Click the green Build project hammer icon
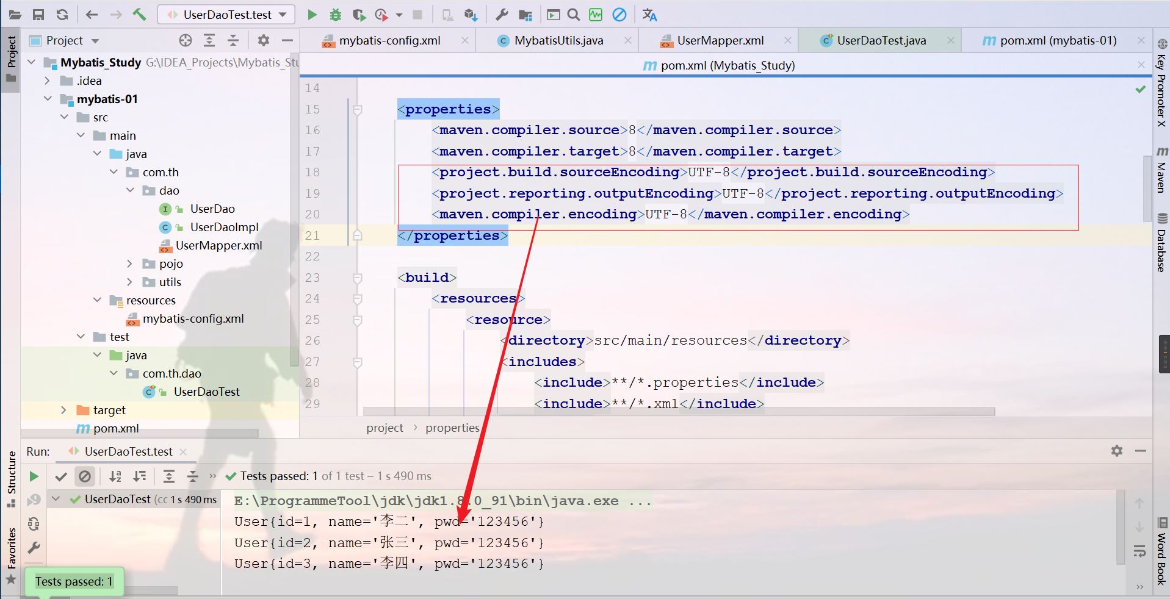 [139, 15]
